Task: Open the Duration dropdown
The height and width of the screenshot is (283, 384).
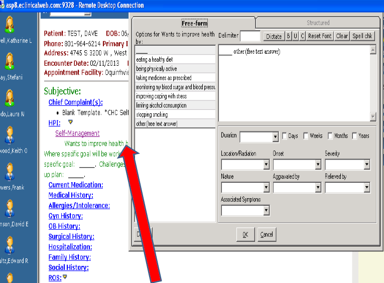Action: [275, 137]
